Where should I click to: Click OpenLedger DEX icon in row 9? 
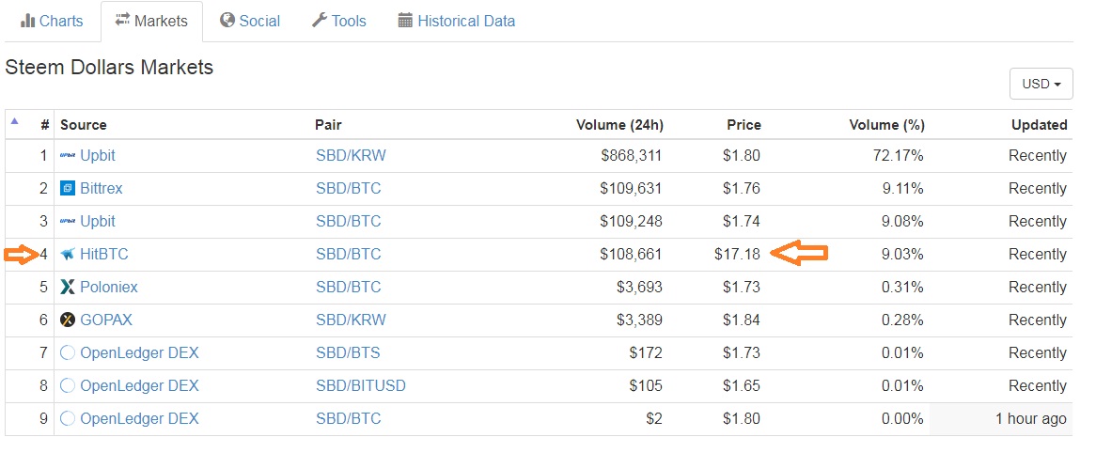(67, 418)
